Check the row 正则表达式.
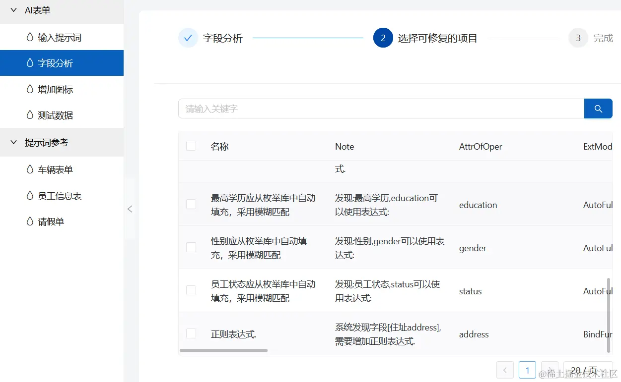Viewport: 621px width, 382px height. (191, 333)
